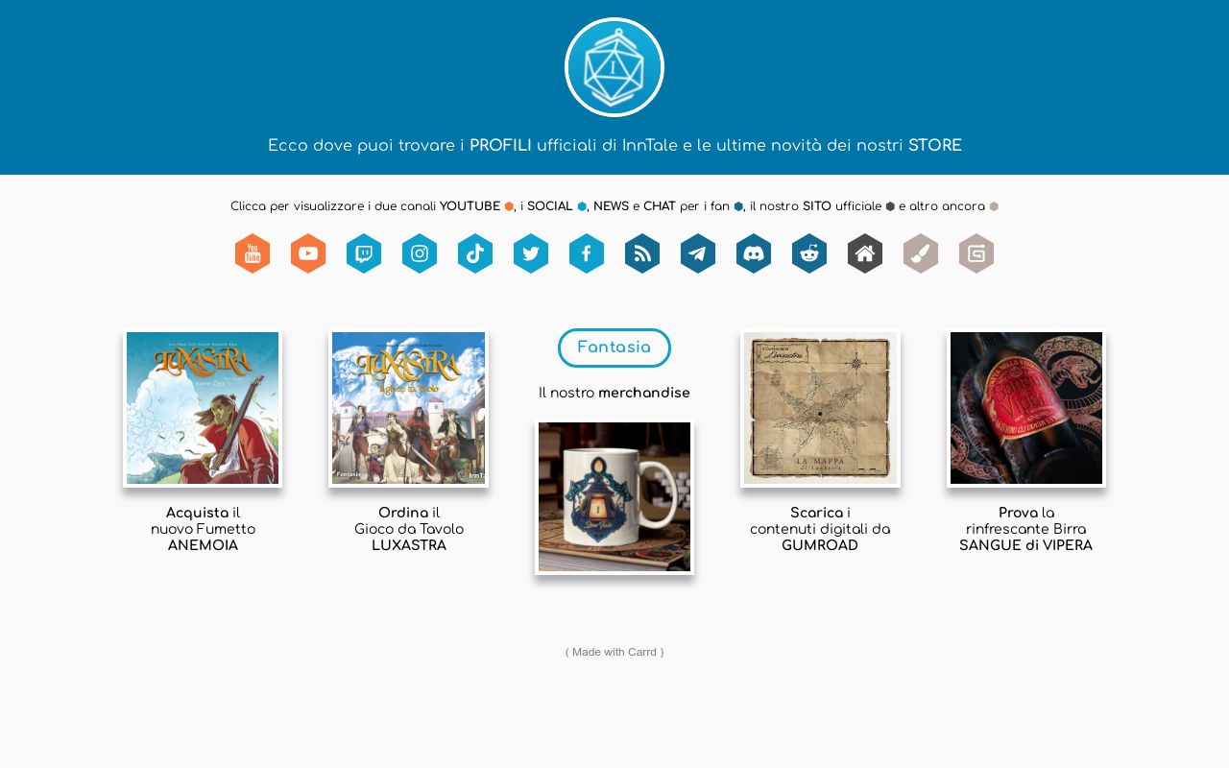Viewport: 1229px width, 768px height.
Task: Go to the official site home icon
Action: point(865,253)
